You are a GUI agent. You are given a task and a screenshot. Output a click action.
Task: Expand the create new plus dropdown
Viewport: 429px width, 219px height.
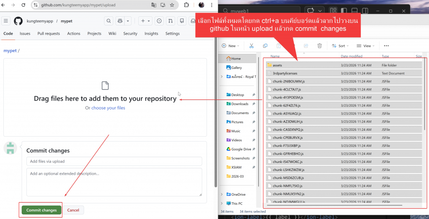(145, 21)
